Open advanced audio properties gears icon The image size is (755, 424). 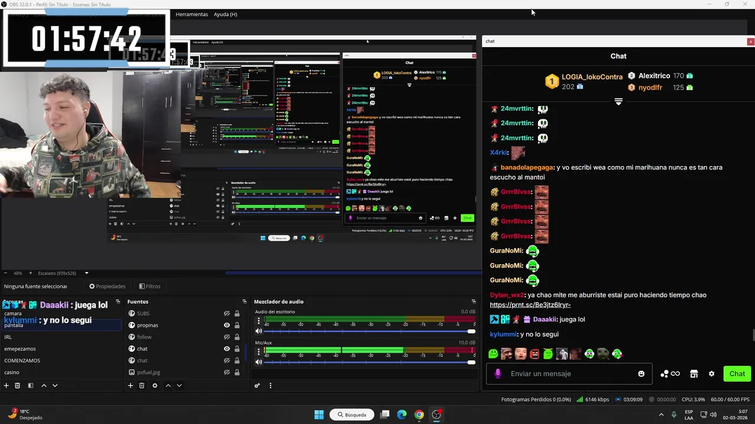tap(257, 386)
